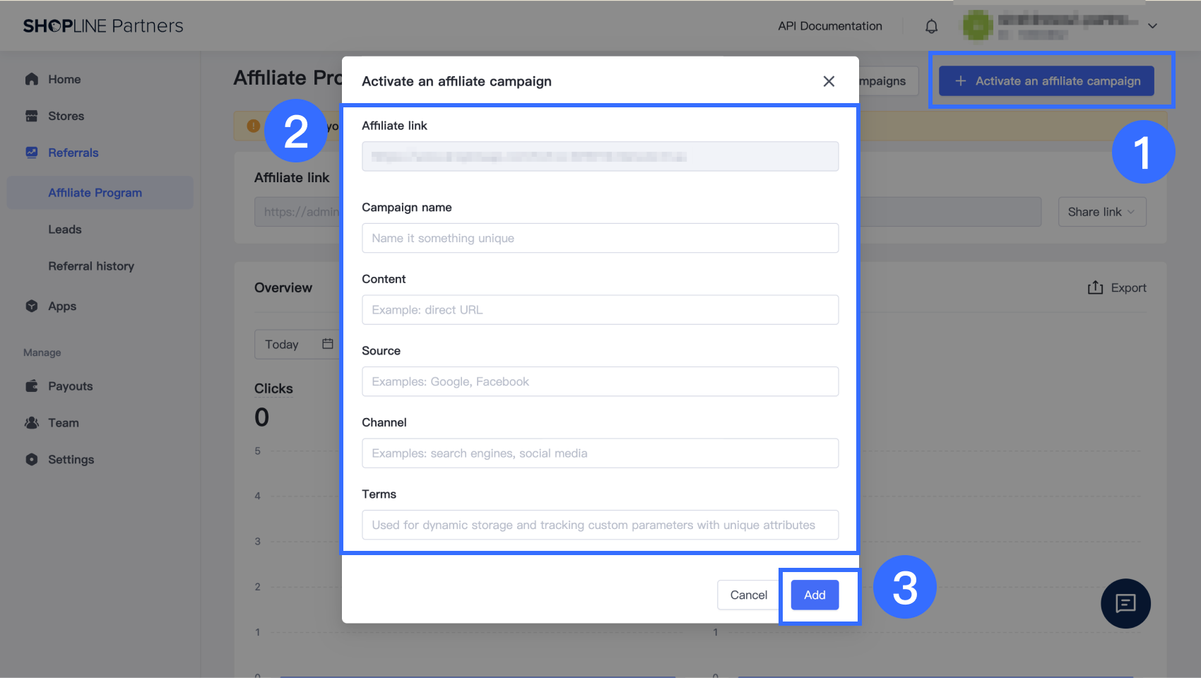Screen dimensions: 1201x678
Task: Go to Referral history page
Action: [x=91, y=266]
